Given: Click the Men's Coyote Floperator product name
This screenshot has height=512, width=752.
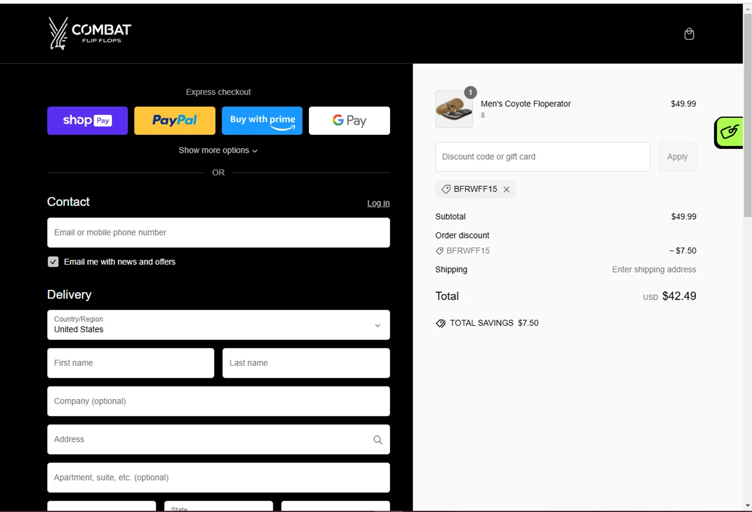Looking at the screenshot, I should [x=525, y=104].
